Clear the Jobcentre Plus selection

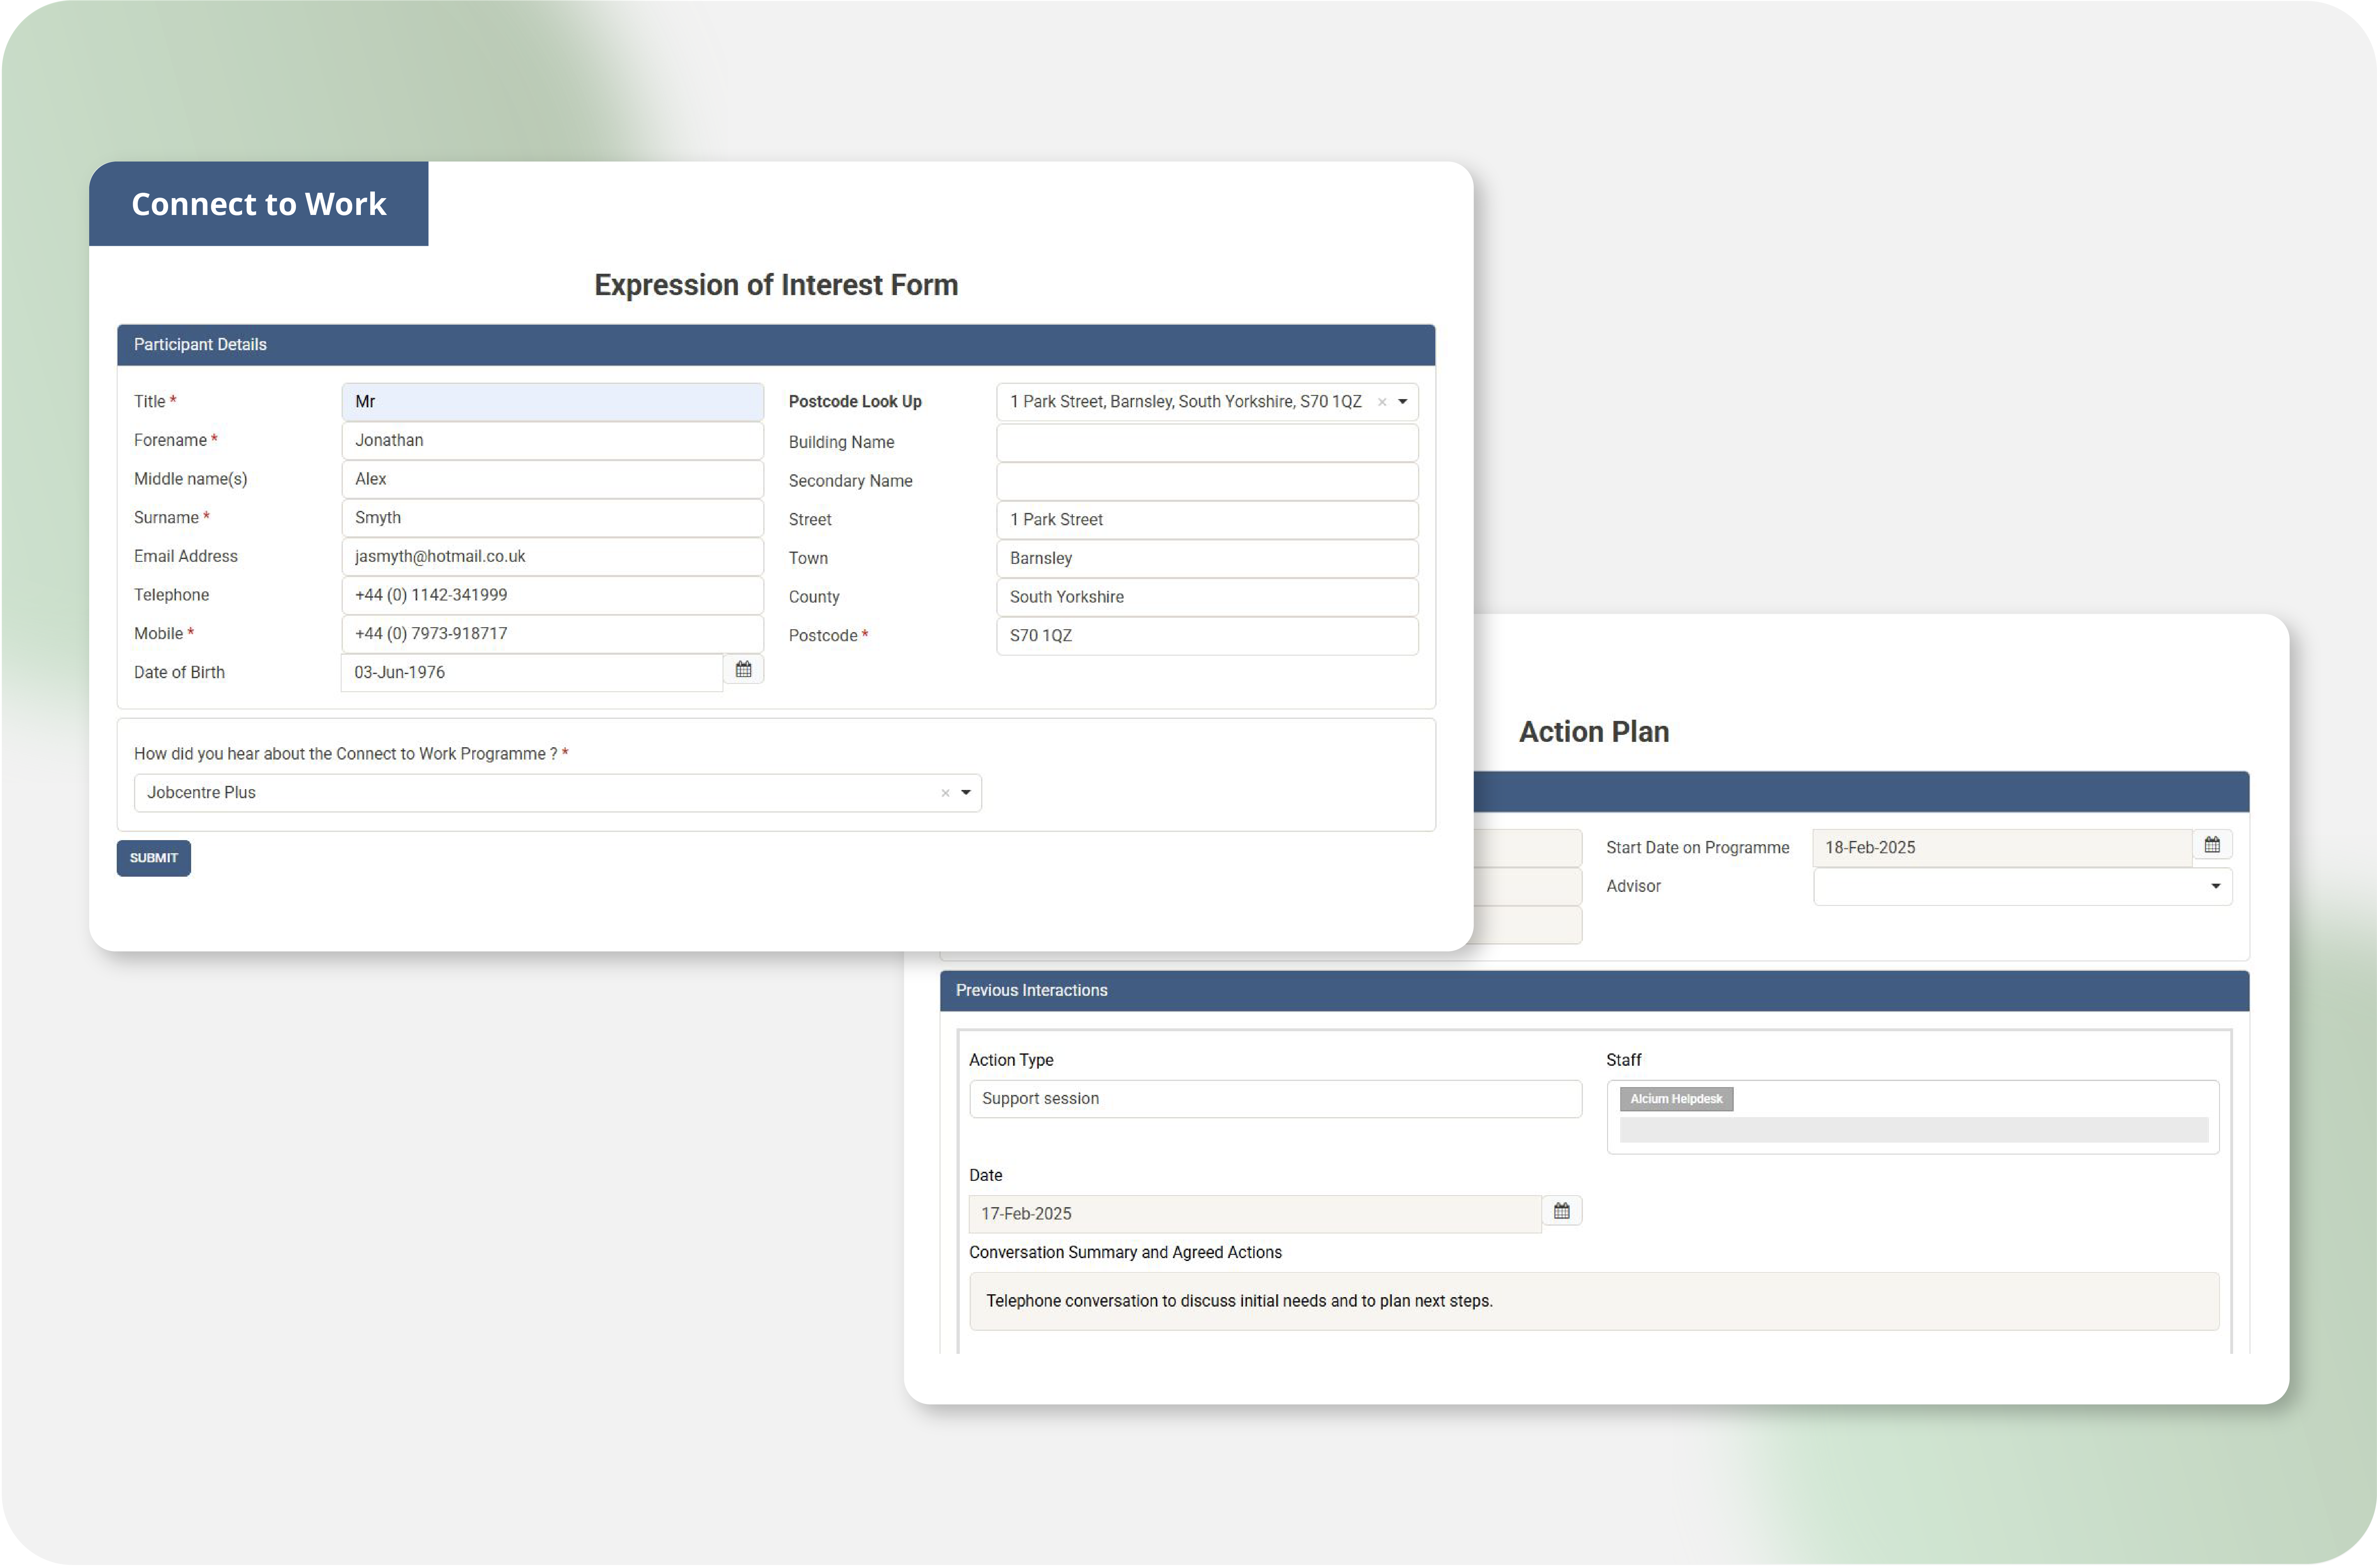[944, 793]
